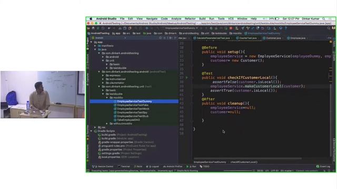Click the Cut scissors toolbar icon

pos(120,28)
